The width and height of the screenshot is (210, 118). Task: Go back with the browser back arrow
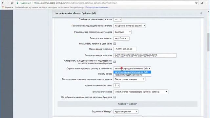[3, 3]
